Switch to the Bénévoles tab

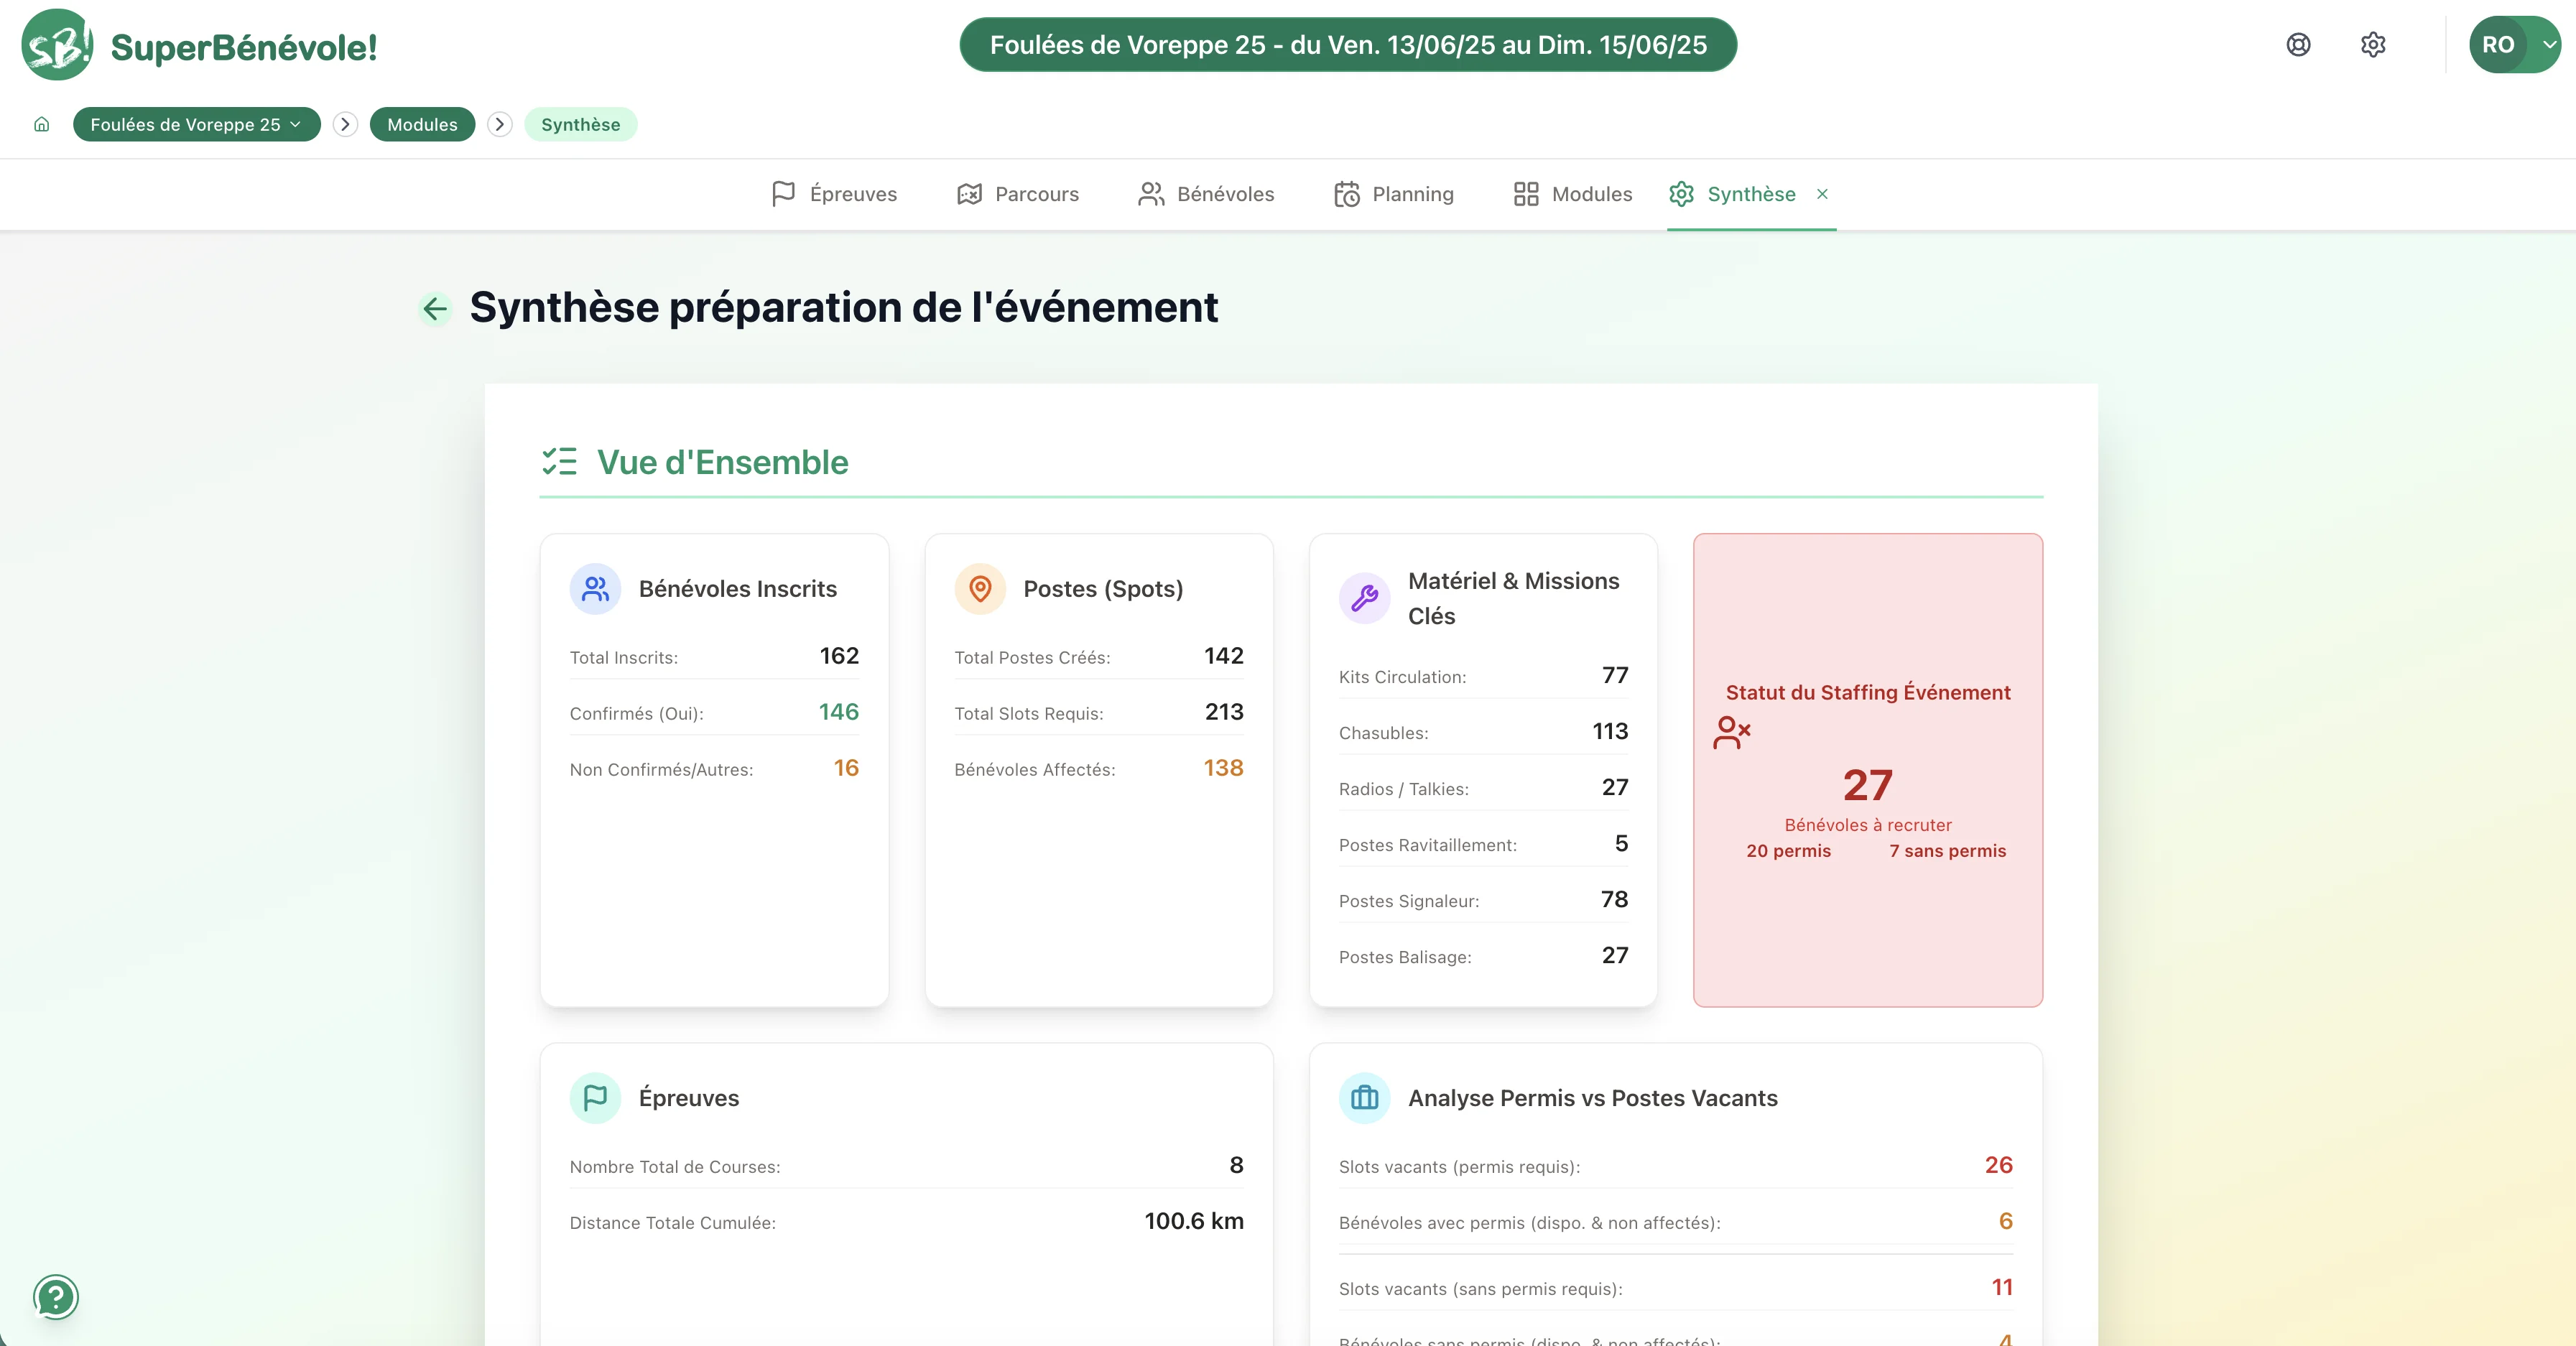click(x=1206, y=194)
